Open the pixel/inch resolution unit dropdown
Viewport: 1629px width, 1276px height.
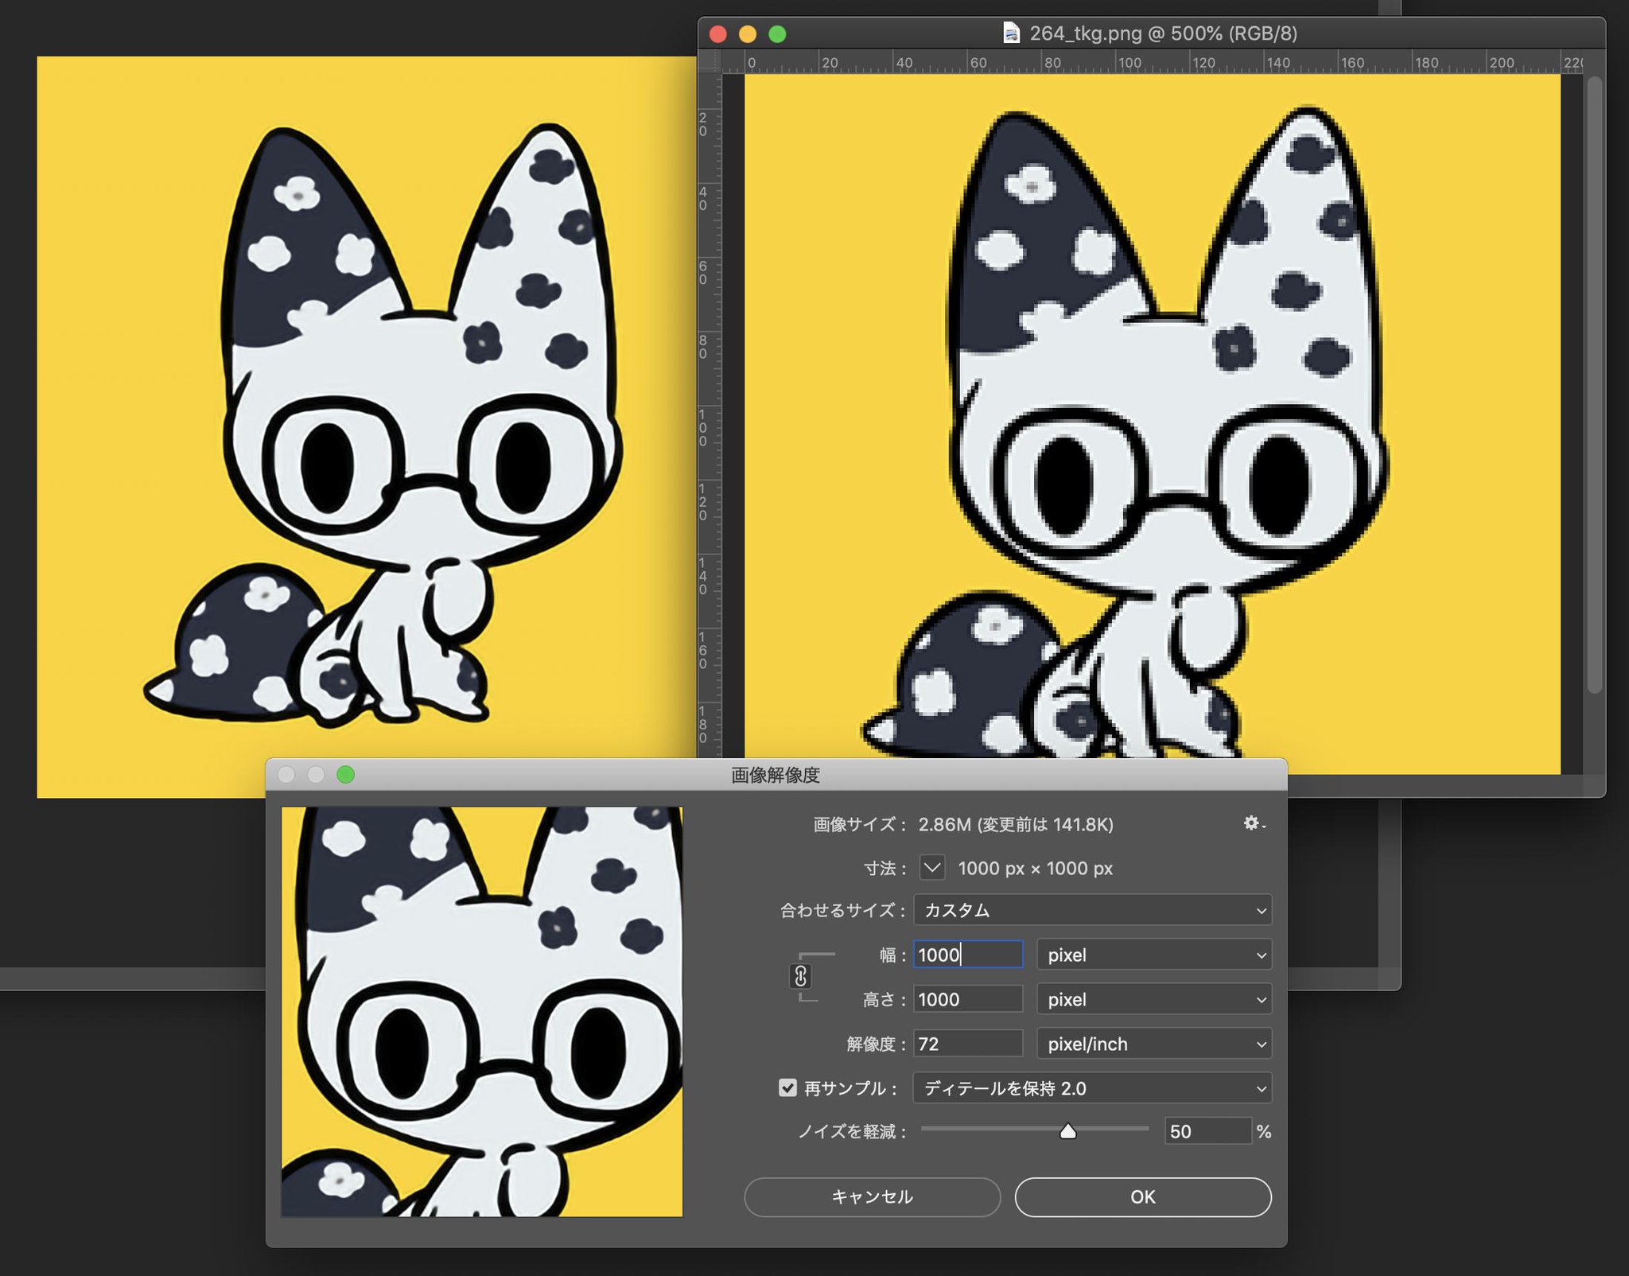click(x=1153, y=1044)
